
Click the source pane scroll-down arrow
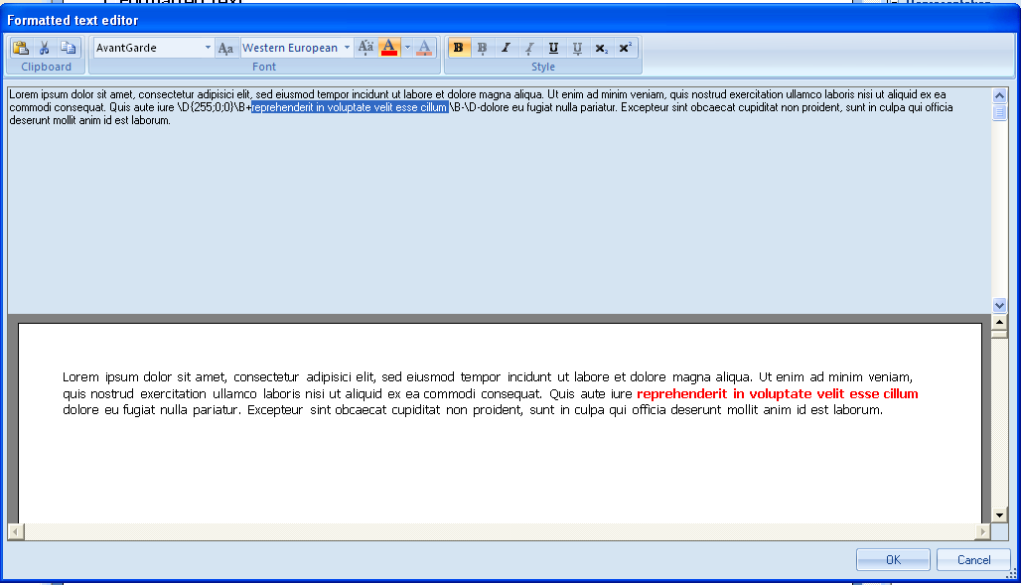(999, 306)
